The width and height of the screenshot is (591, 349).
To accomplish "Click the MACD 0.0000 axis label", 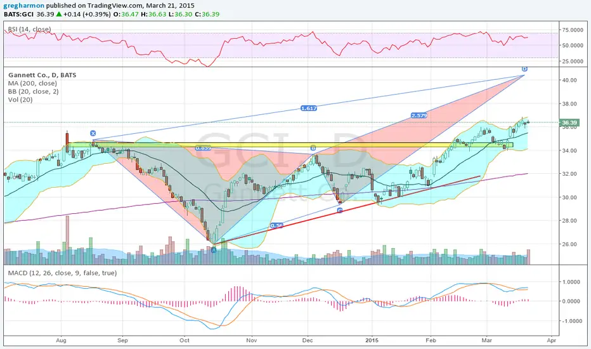I will pyautogui.click(x=571, y=301).
